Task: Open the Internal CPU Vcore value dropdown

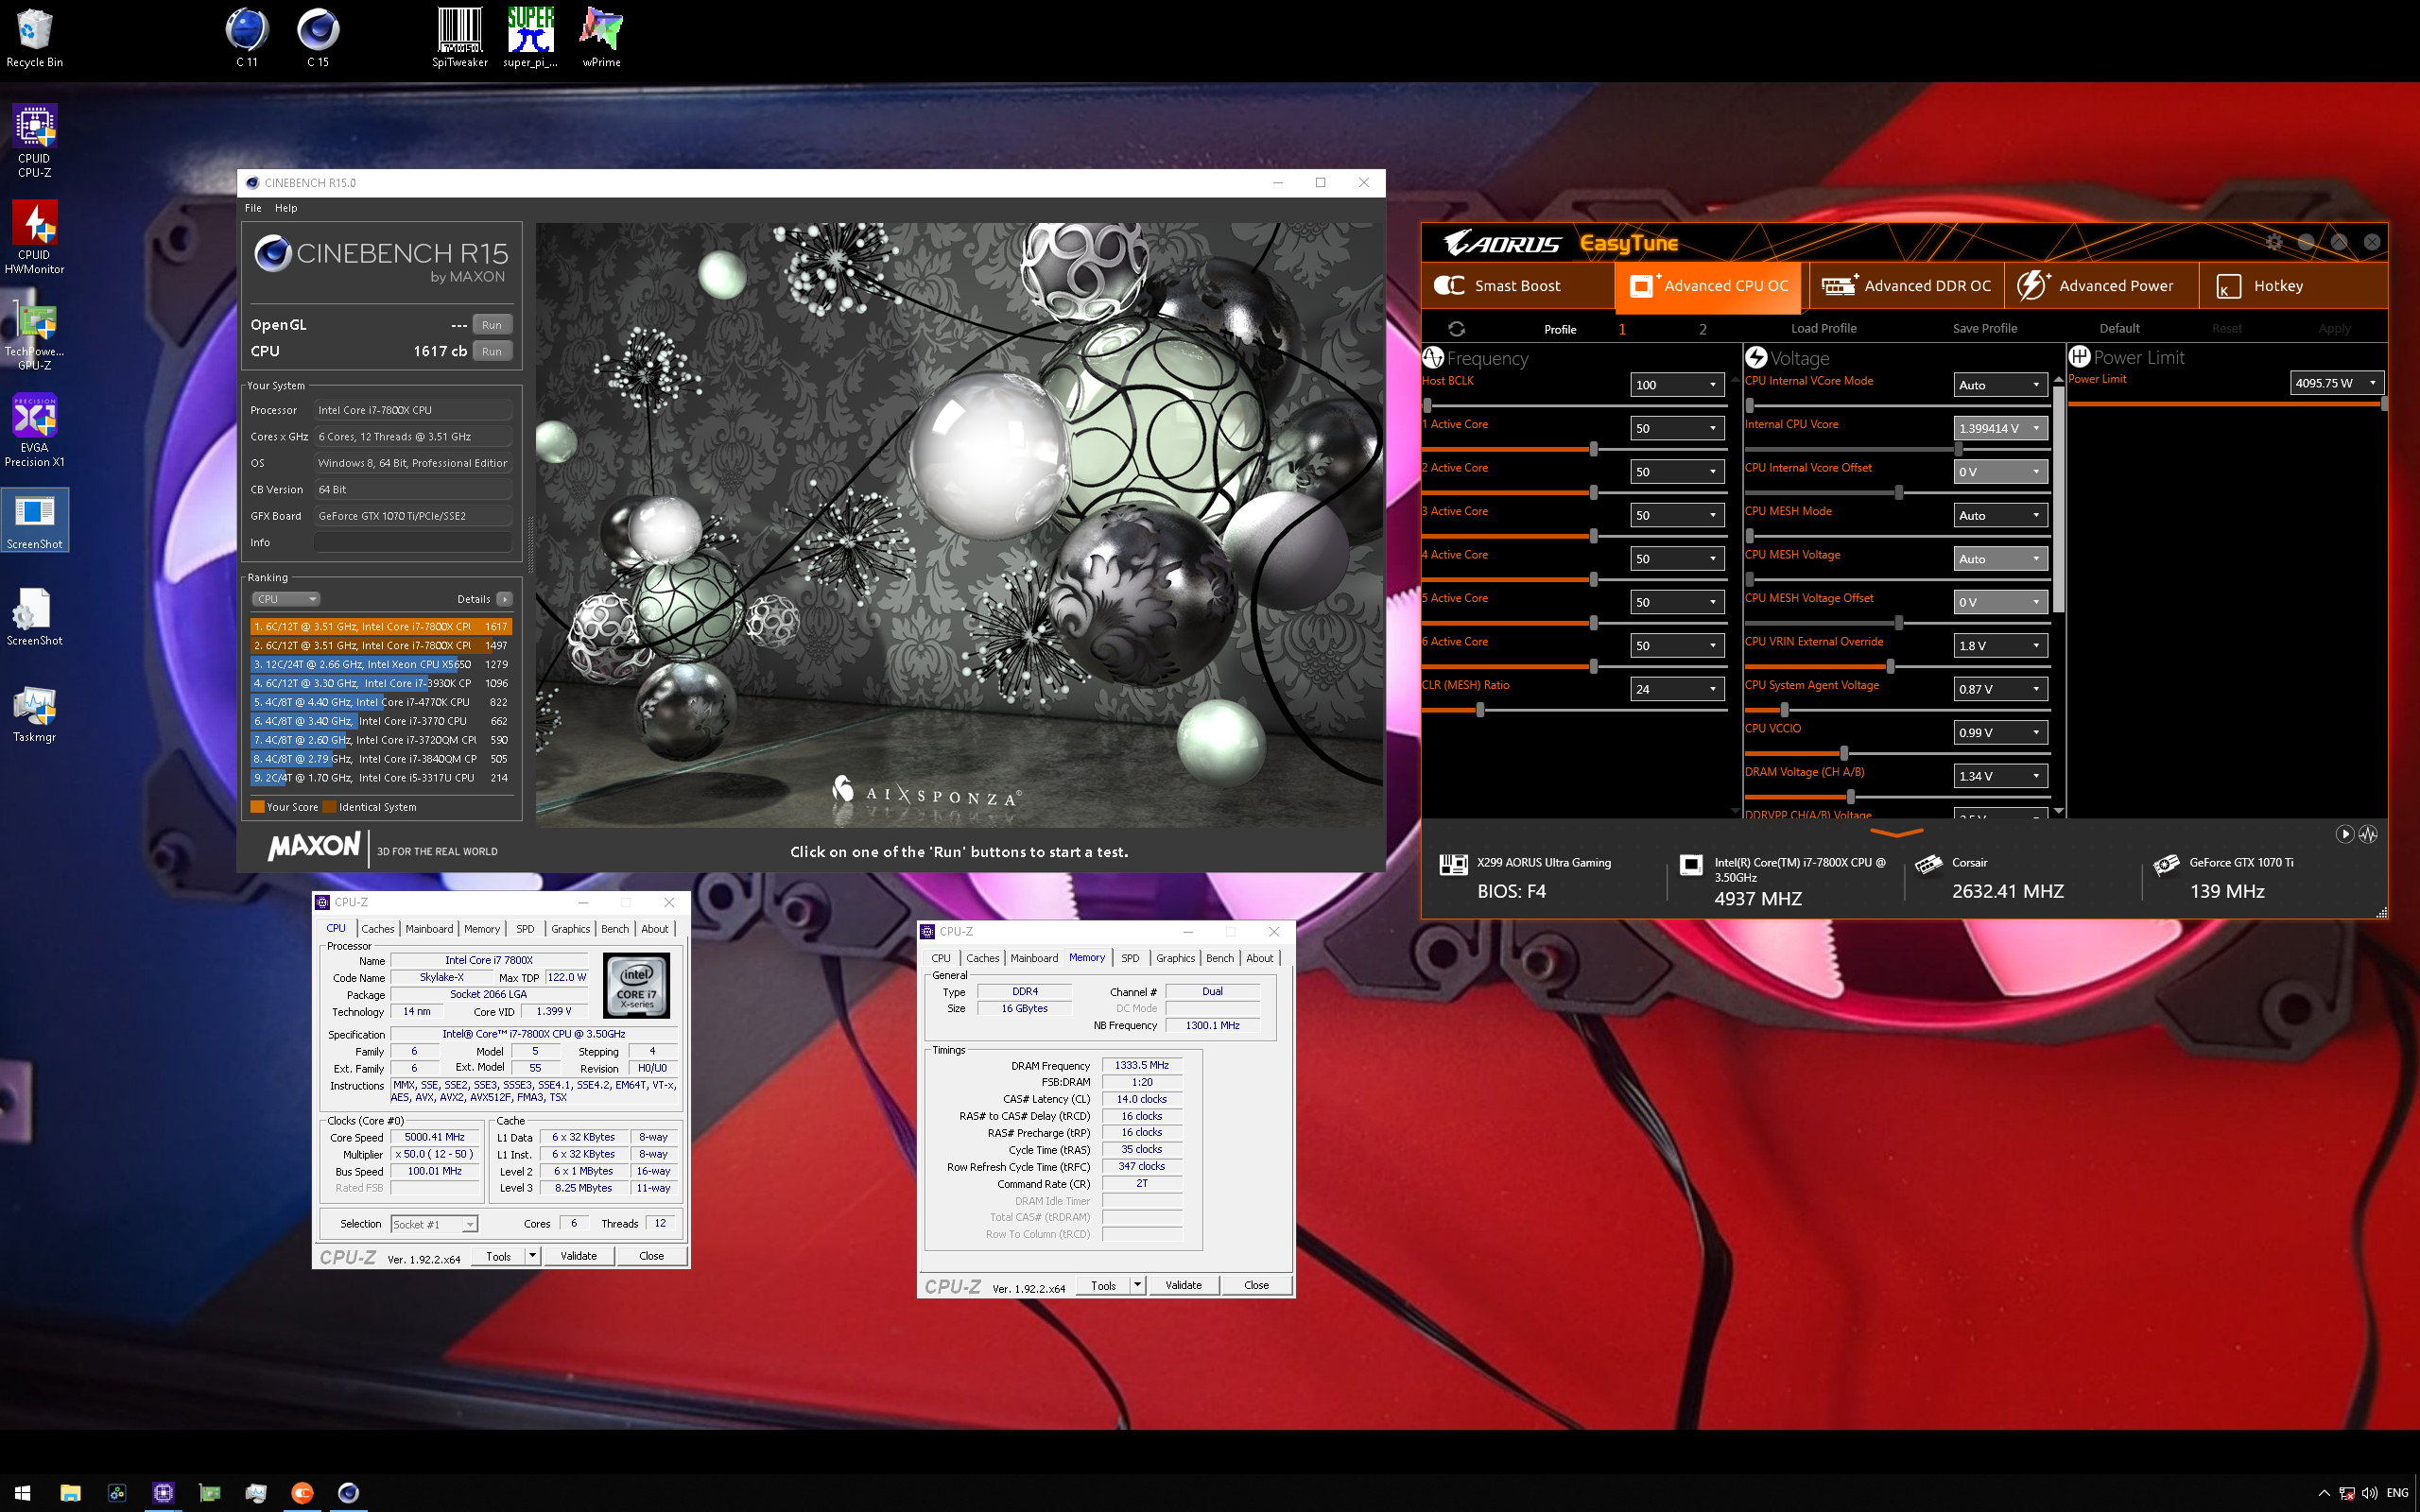Action: [x=2001, y=428]
